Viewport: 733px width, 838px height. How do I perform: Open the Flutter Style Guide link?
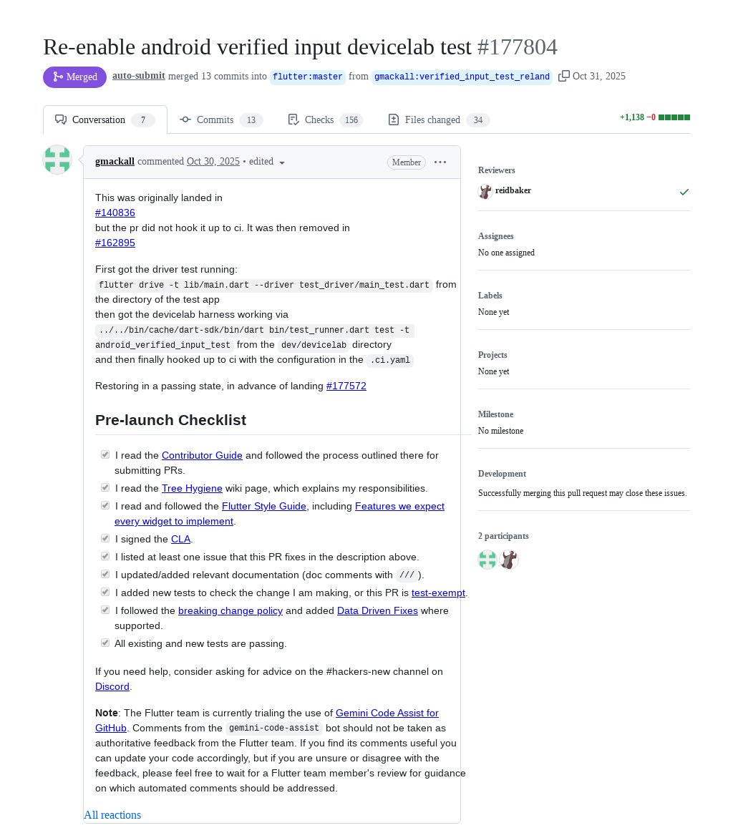pyautogui.click(x=264, y=506)
